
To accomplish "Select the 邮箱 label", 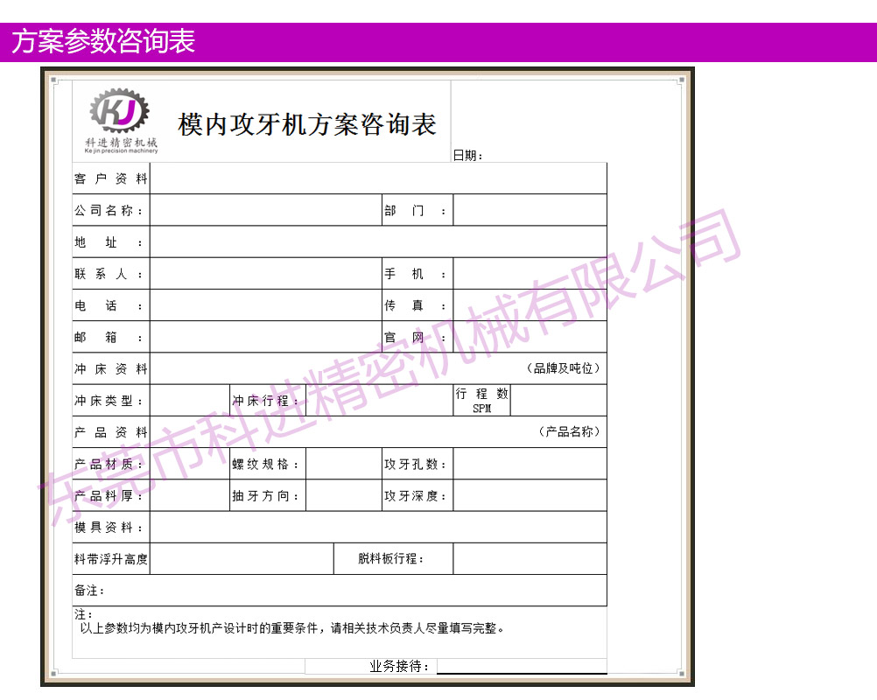I will tap(109, 338).
